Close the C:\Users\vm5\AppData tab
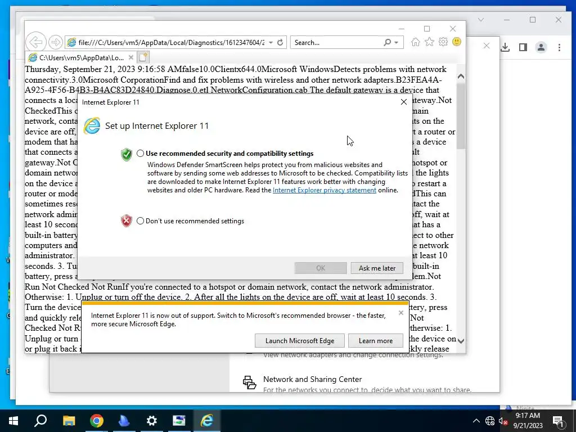 [130, 58]
